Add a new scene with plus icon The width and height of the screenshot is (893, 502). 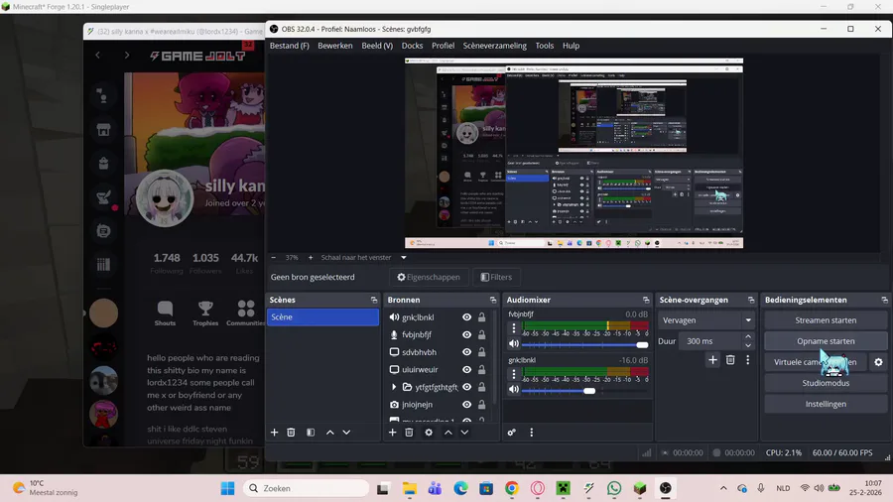point(274,433)
